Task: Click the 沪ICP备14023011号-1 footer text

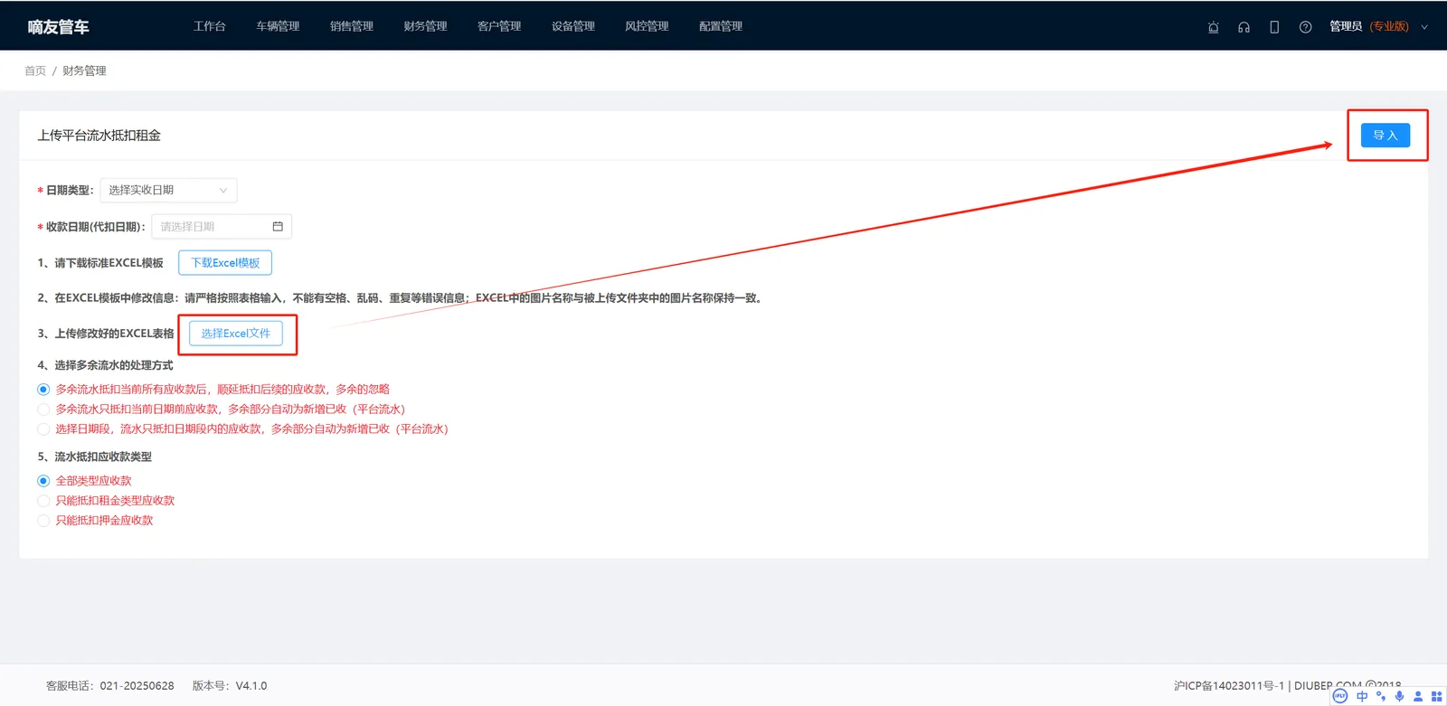Action: 1229,686
